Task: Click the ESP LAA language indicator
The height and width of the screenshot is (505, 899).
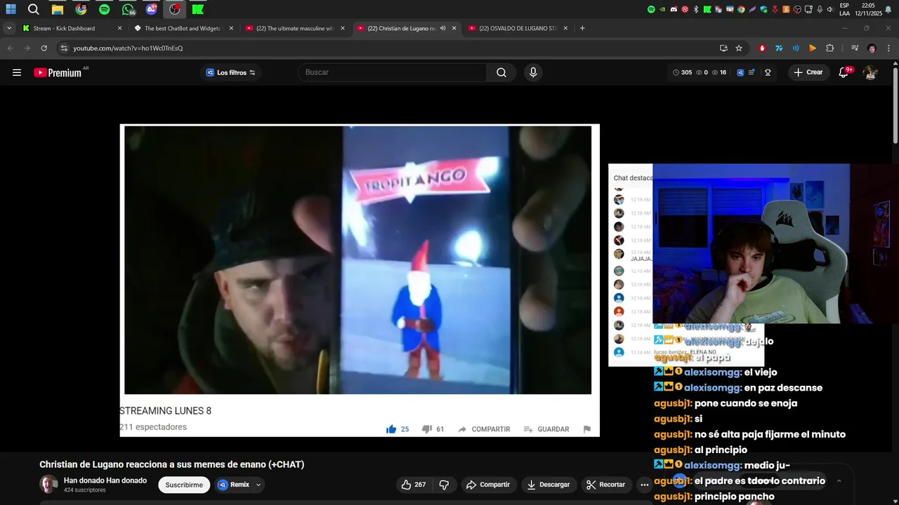Action: (844, 9)
